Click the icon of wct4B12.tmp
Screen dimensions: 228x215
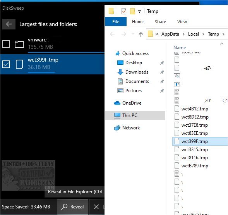[x=177, y=108]
